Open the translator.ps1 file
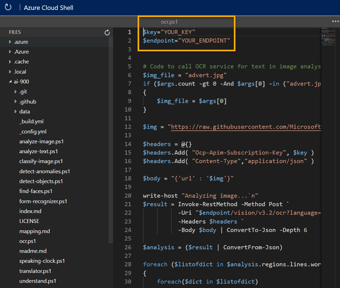The width and height of the screenshot is (340, 288). pos(35,271)
